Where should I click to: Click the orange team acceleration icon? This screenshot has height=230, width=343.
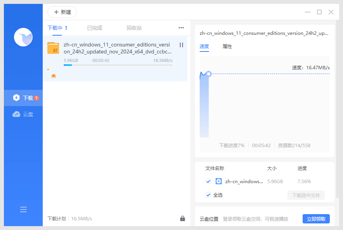pyautogui.click(x=54, y=76)
